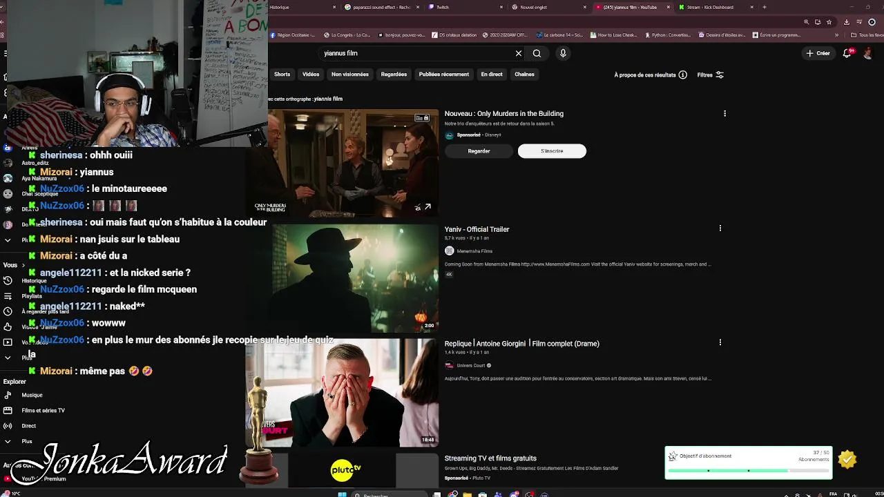Open File Explorer from the taskbar
The image size is (884, 497).
tap(468, 494)
